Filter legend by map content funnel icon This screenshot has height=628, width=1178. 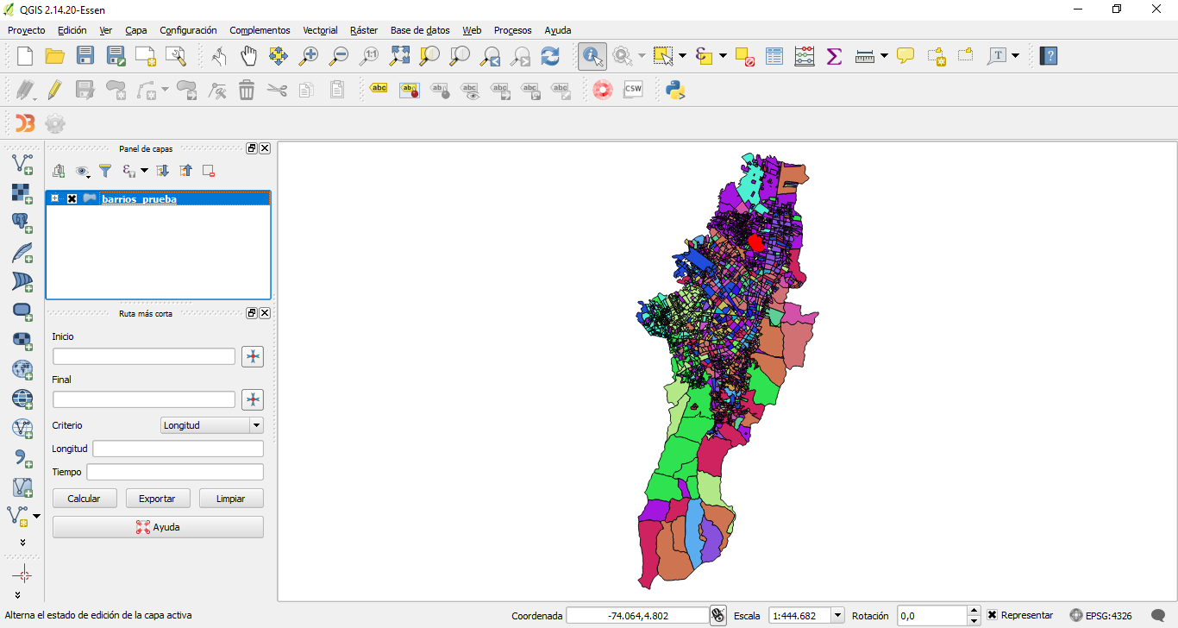(104, 170)
